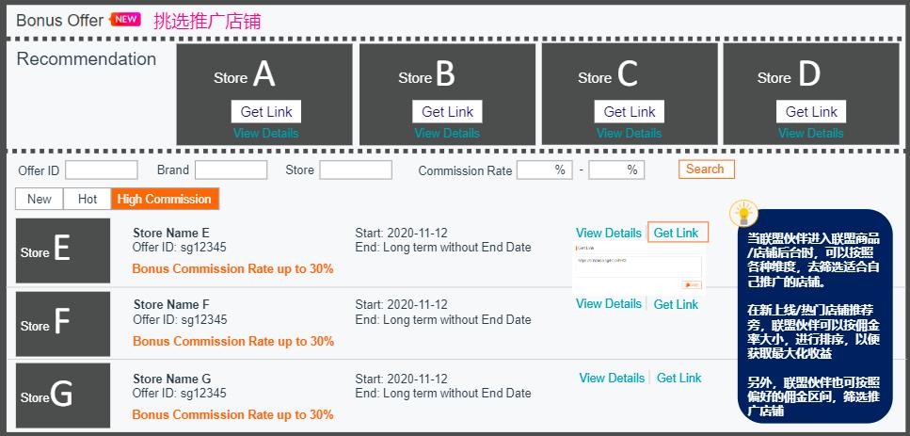Switch to the Hot tab
The image size is (910, 436).
(x=88, y=199)
